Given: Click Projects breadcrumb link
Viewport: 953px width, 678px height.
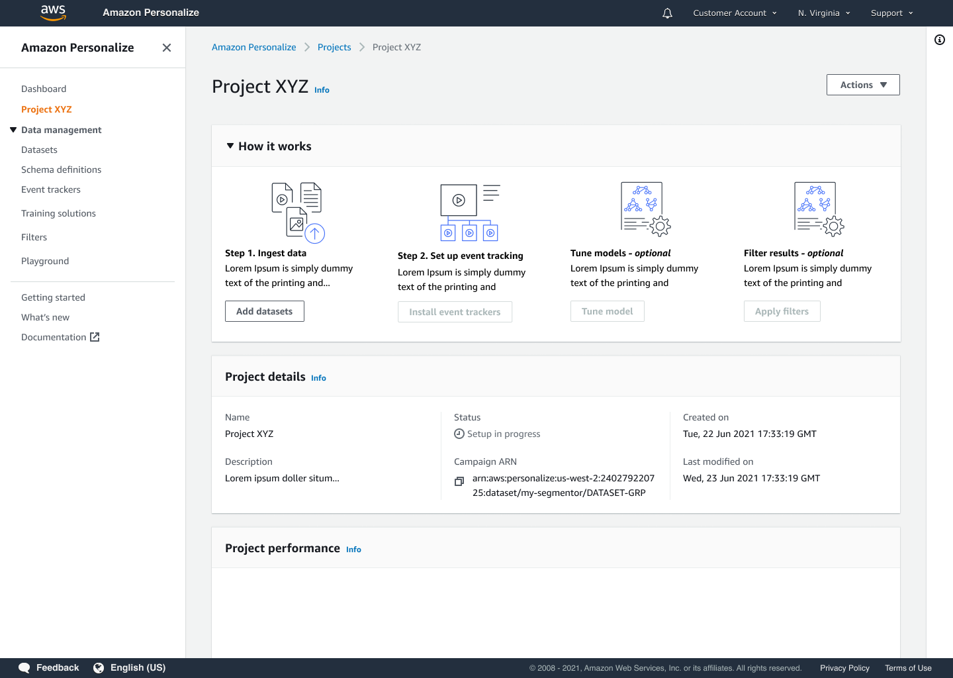Looking at the screenshot, I should coord(334,47).
